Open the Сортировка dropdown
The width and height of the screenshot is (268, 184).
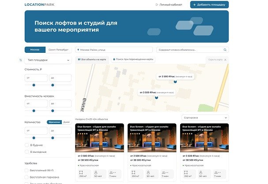click(x=205, y=118)
